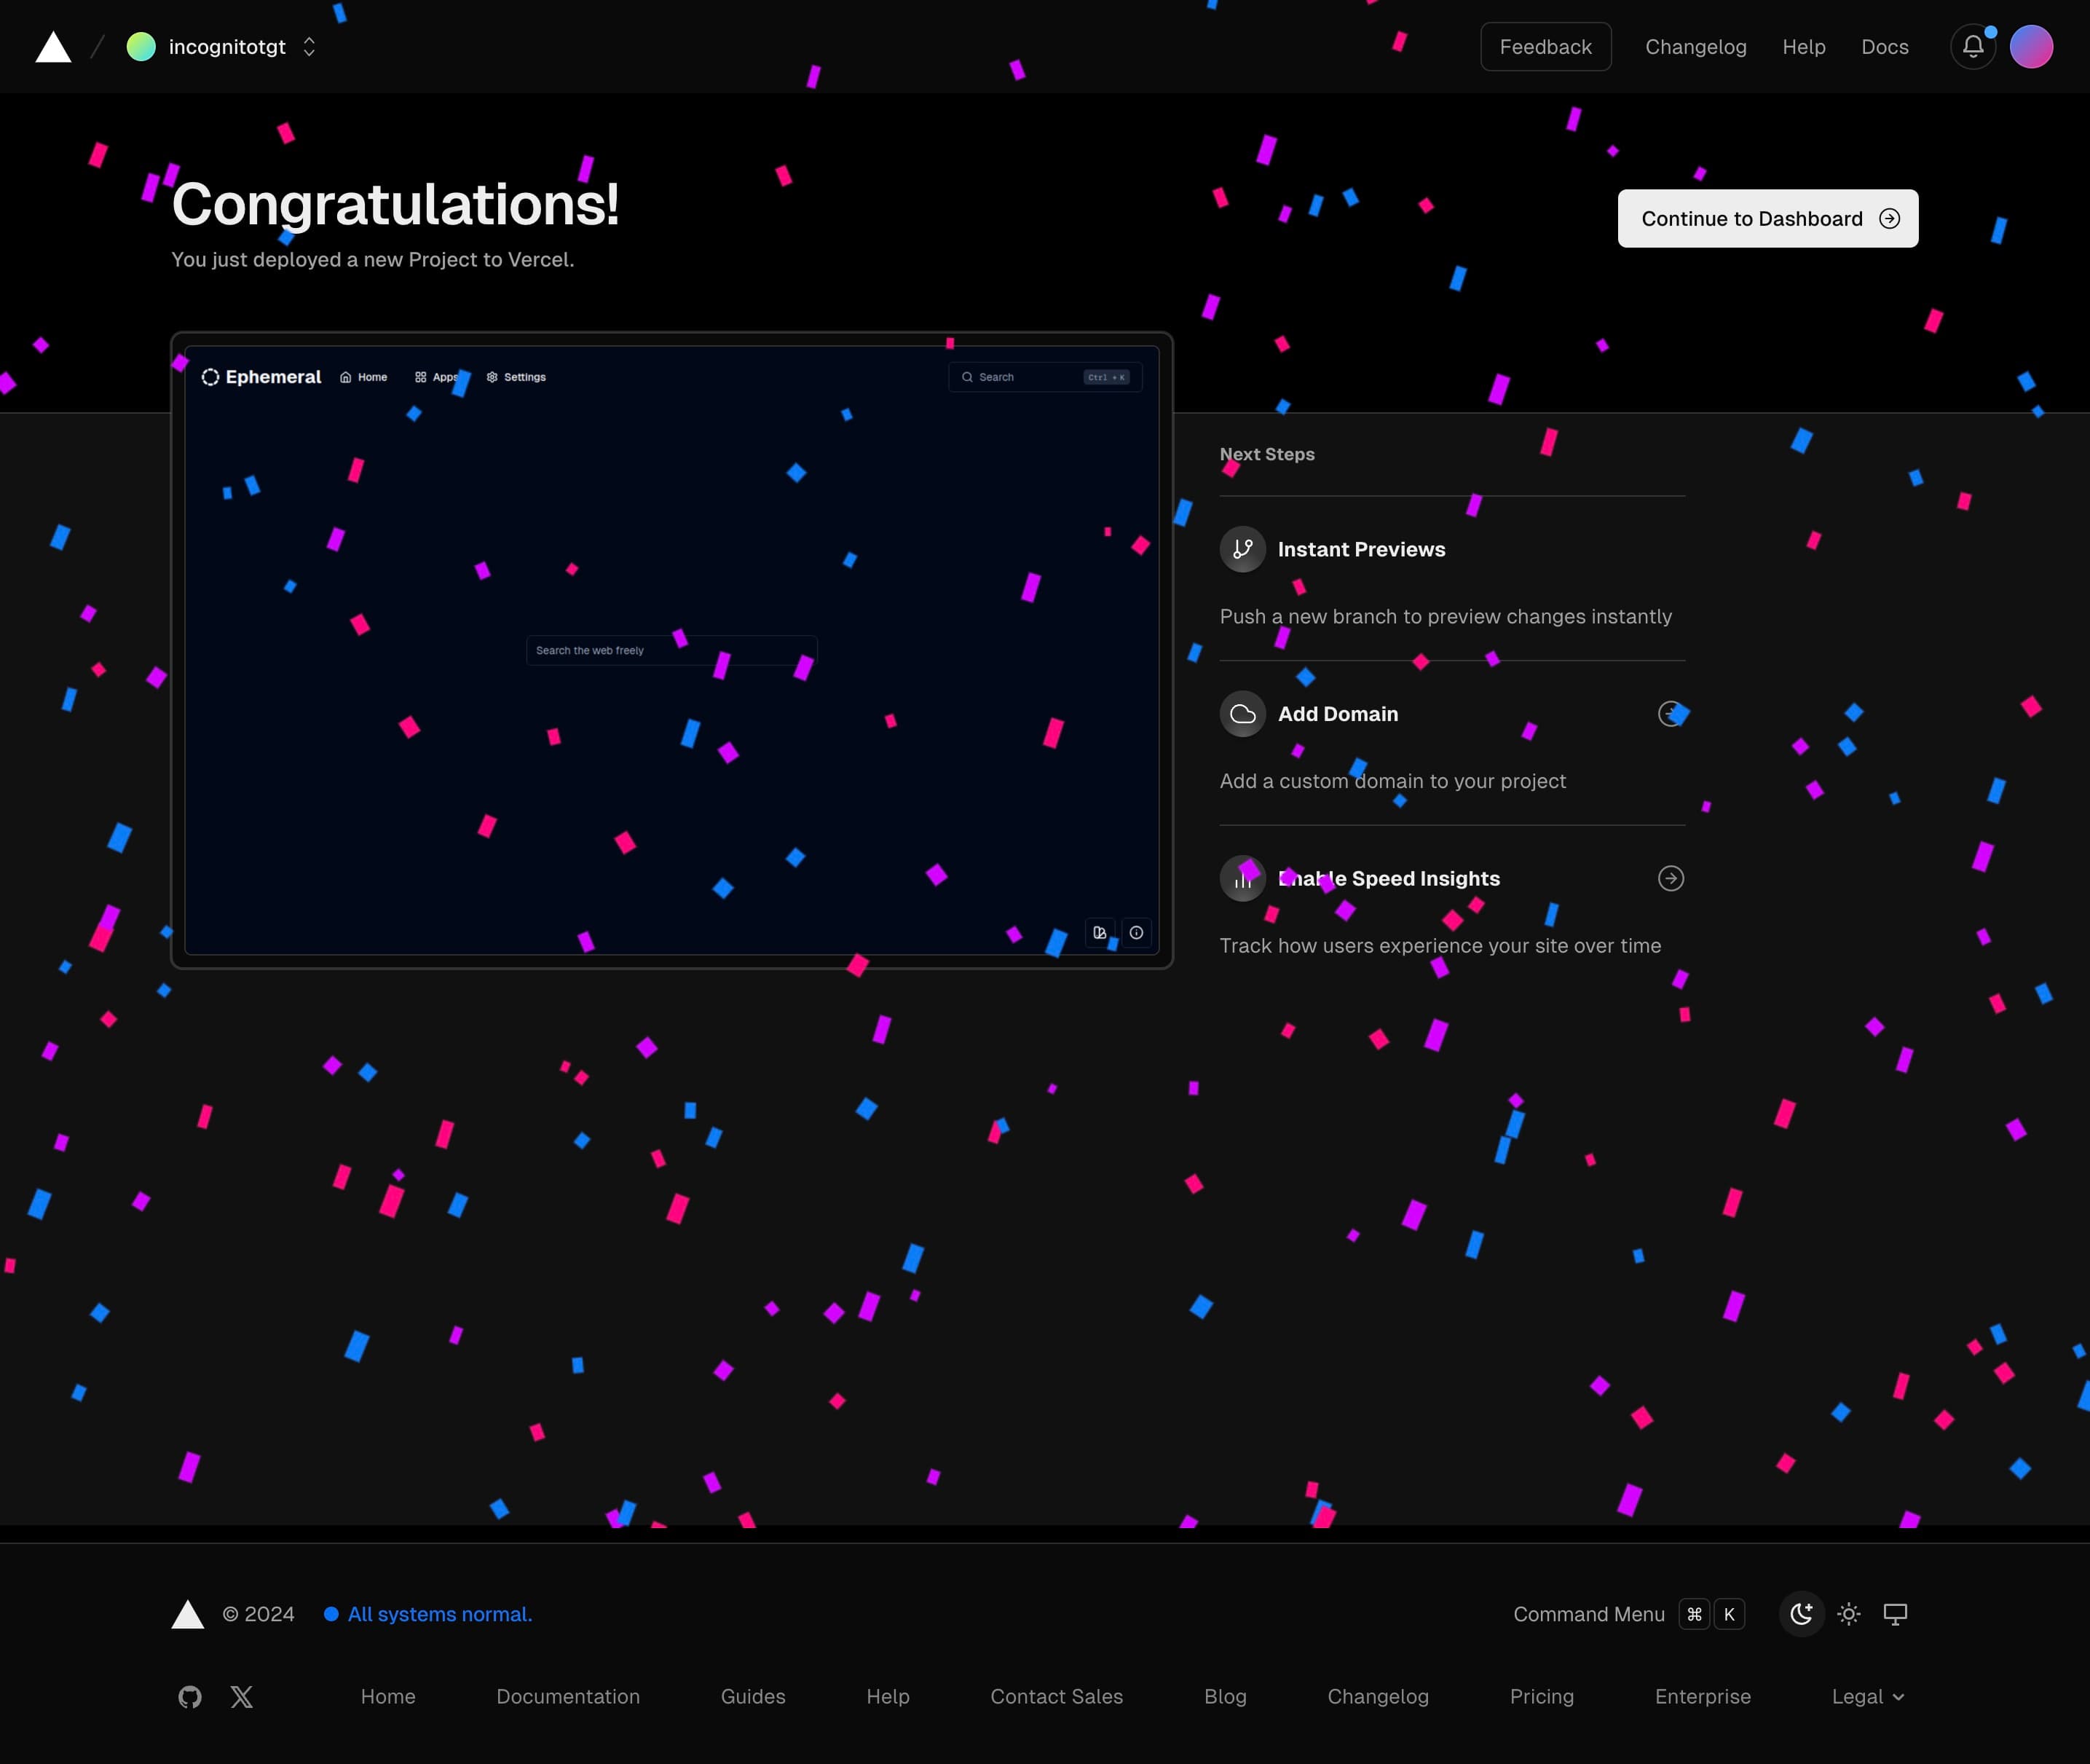Open the X social icon in footer
Viewport: 2090px width, 1764px height.
click(x=242, y=1697)
